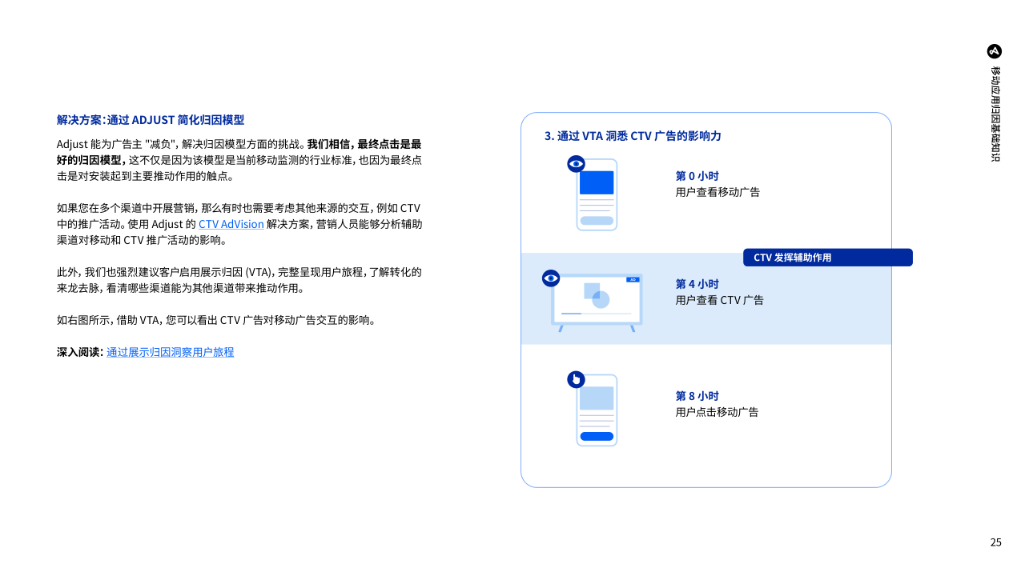Click the mobile phone illustration for 第 0 小时
Screen dimensions: 1025x576
pyautogui.click(x=597, y=194)
